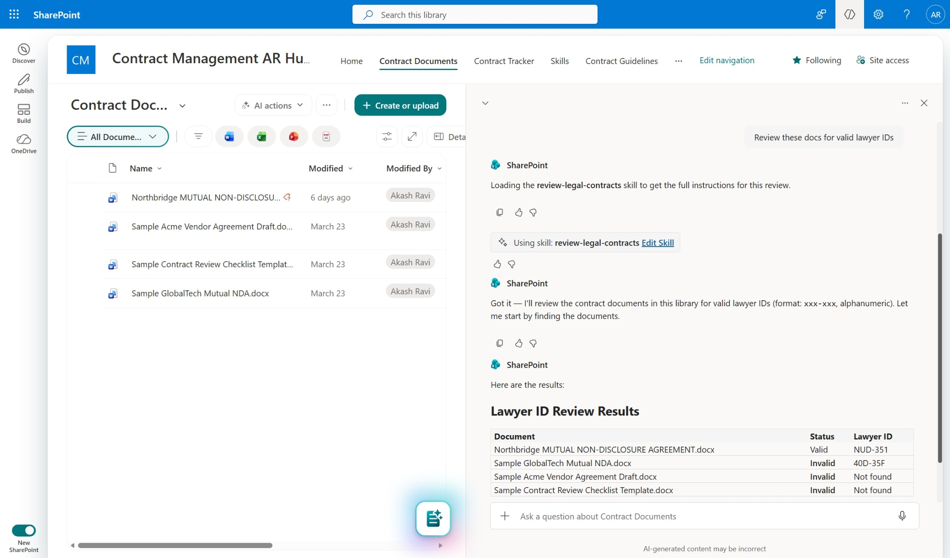Image resolution: width=950 pixels, height=558 pixels.
Task: Toggle New SharePoint experience switch
Action: [x=24, y=530]
